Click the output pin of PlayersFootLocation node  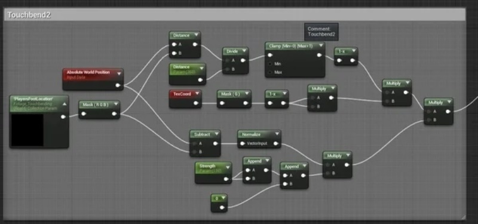[63, 116]
